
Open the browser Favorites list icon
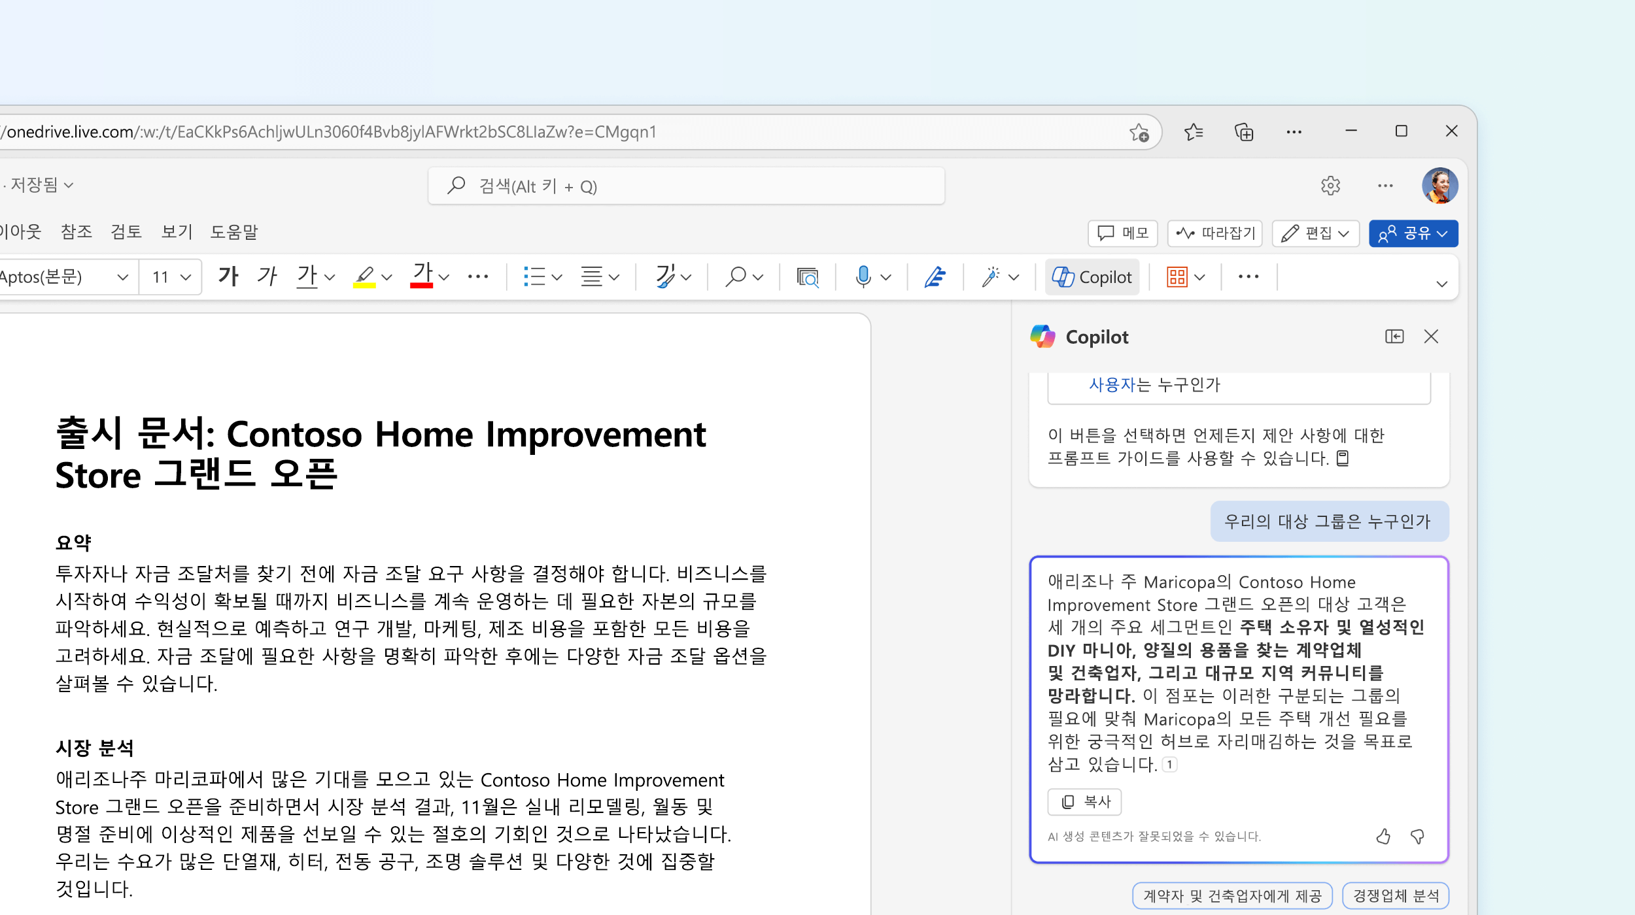1194,132
